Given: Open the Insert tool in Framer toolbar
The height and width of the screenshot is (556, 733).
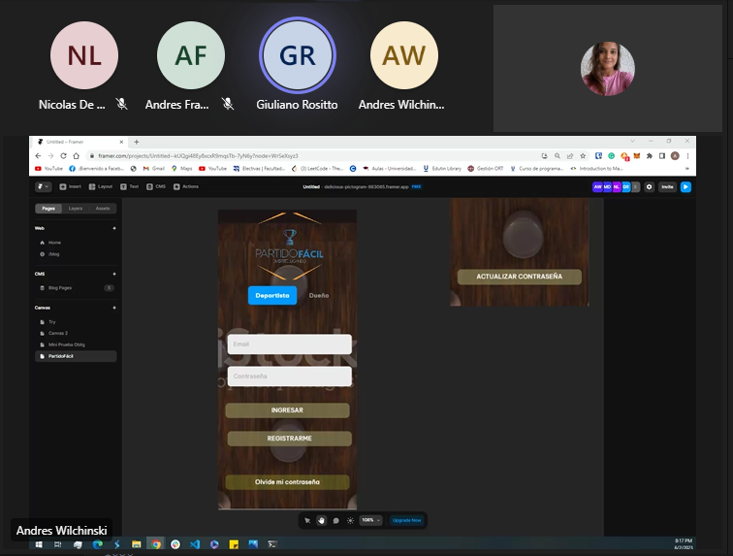Looking at the screenshot, I should click(x=70, y=186).
